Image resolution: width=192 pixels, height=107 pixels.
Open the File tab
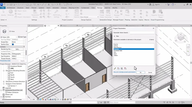[x=3, y=8]
